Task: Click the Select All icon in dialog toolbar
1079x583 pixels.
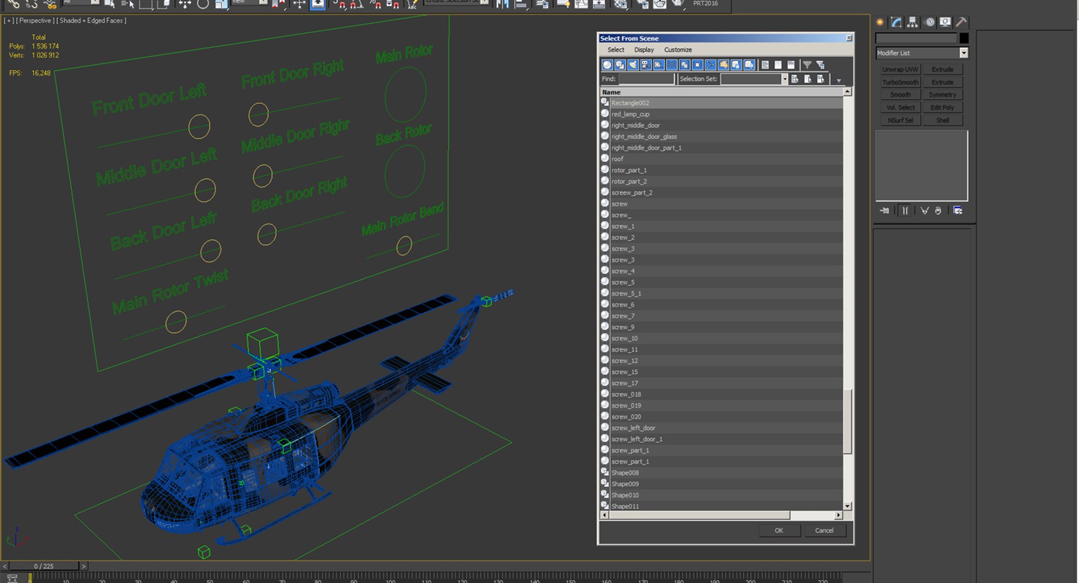Action: (765, 65)
